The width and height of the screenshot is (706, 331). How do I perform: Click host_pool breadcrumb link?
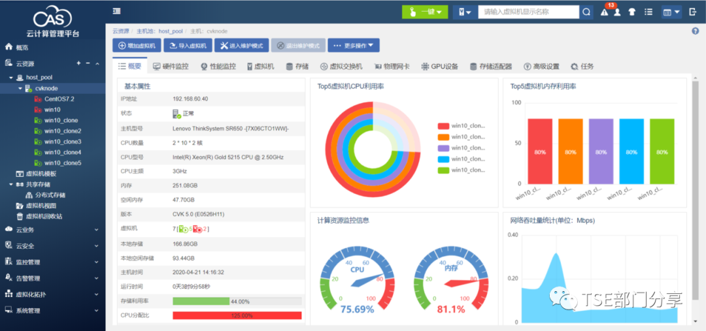(x=171, y=31)
